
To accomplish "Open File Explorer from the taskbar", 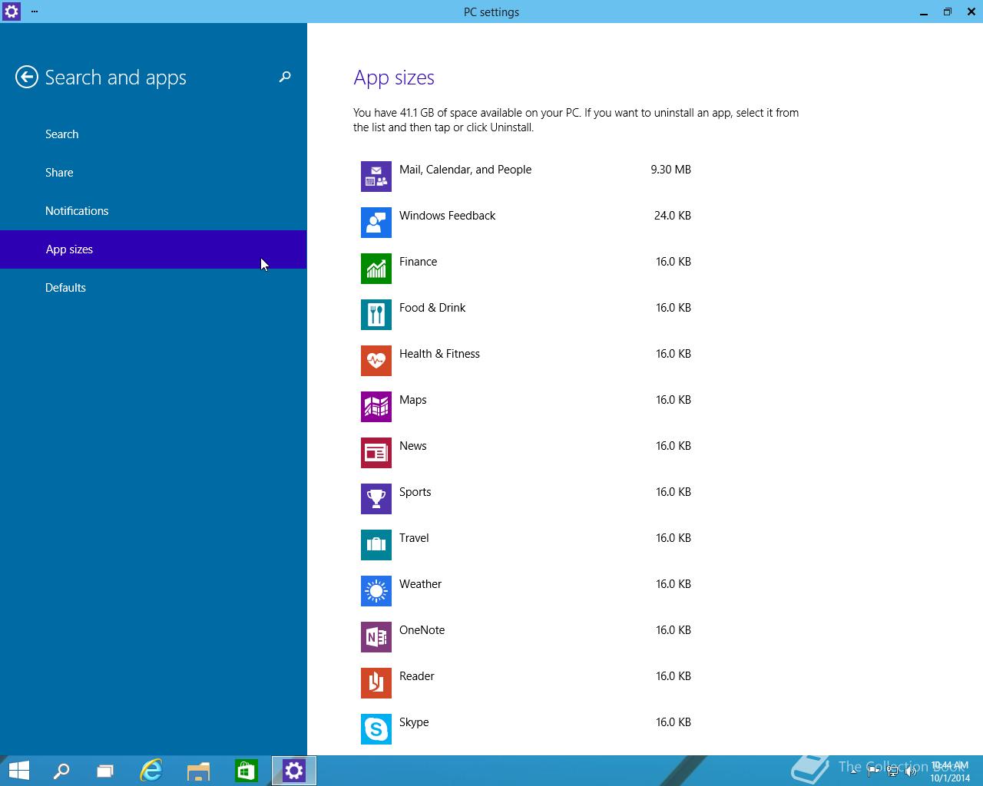I will point(199,771).
